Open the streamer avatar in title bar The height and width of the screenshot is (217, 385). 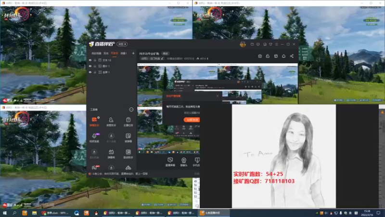tap(243, 44)
